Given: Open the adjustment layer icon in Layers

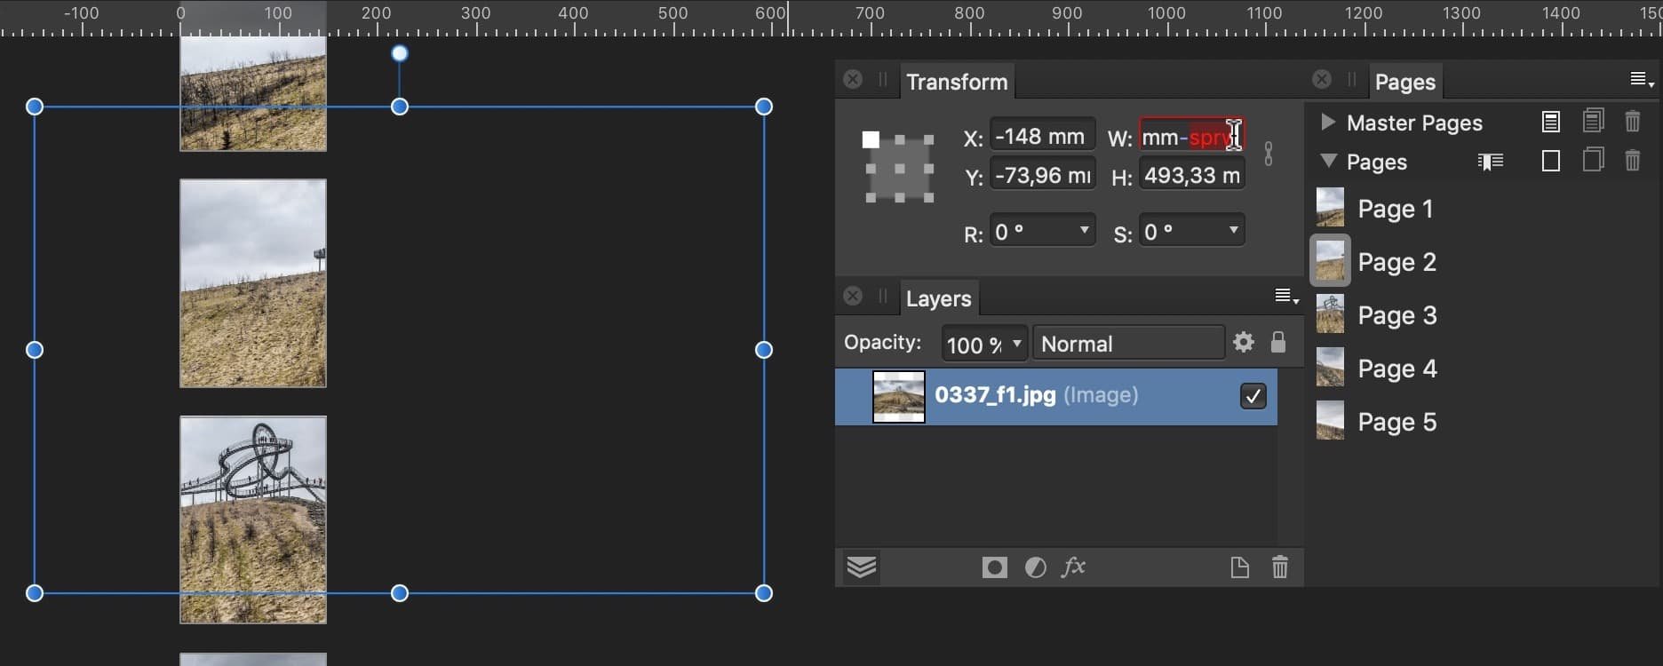Looking at the screenshot, I should coord(1035,567).
